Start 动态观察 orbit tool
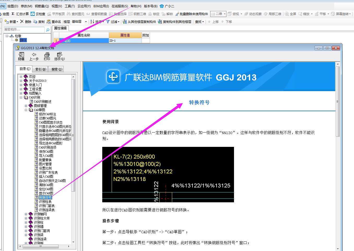The height and width of the screenshot is (251, 354). [253, 14]
